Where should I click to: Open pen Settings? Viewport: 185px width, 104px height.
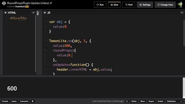tap(145, 5)
